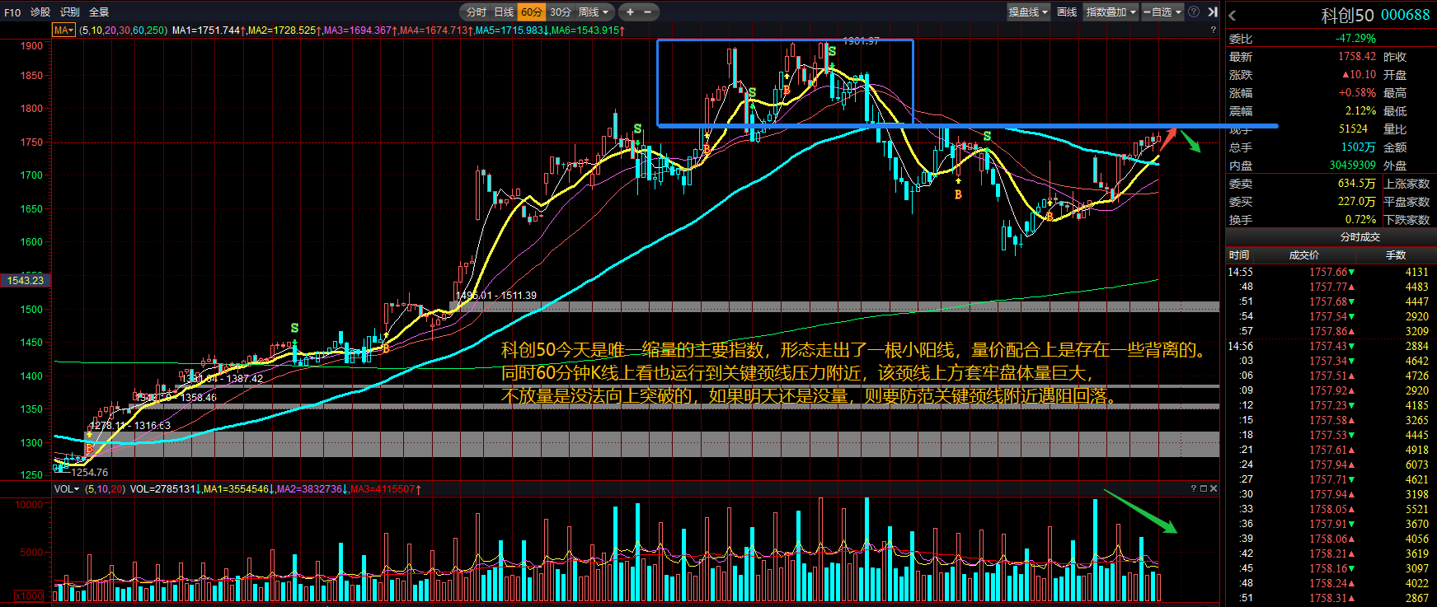1437x607 pixels.
Task: Switch to the 分时 intraday chart
Action: [x=477, y=12]
